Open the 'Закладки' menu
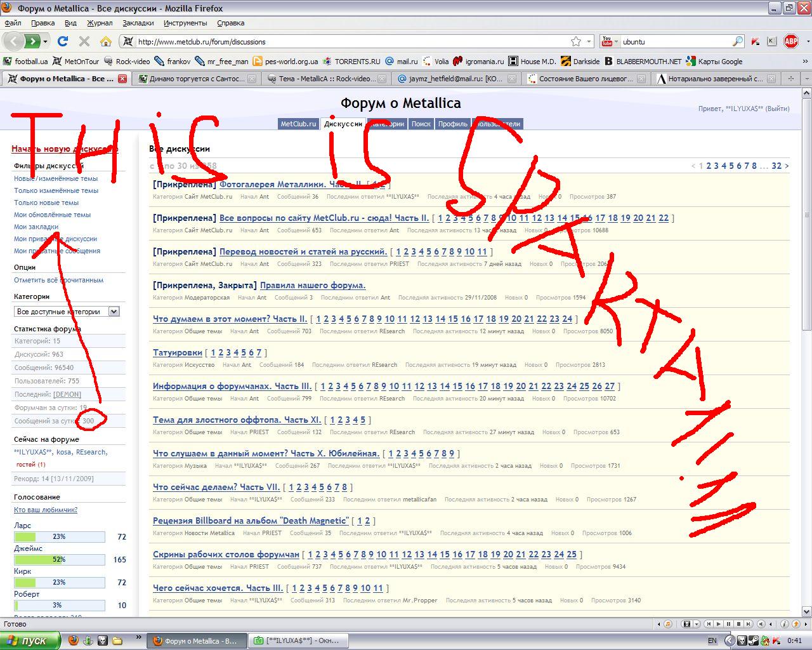 [138, 23]
